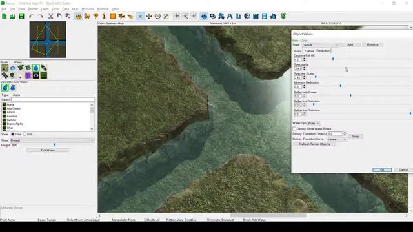Click the Height slider in left panel

point(54,144)
